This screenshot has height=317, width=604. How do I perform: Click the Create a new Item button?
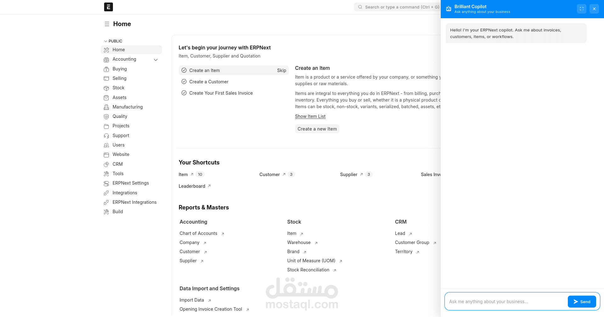317,129
